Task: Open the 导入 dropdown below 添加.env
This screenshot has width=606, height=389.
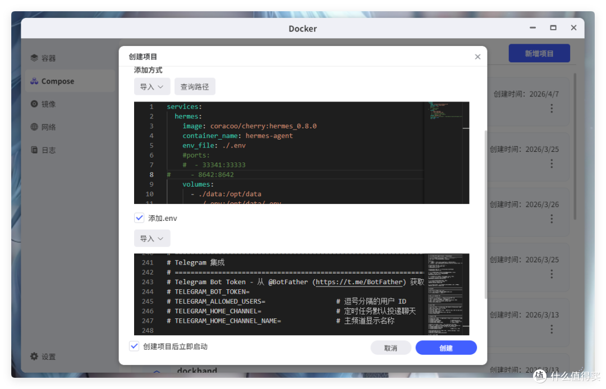Action: pyautogui.click(x=152, y=238)
